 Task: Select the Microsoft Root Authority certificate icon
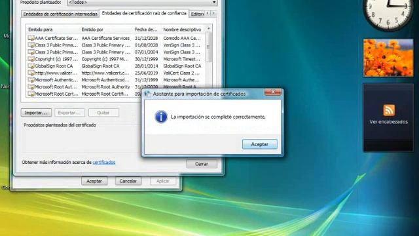pos(31,87)
